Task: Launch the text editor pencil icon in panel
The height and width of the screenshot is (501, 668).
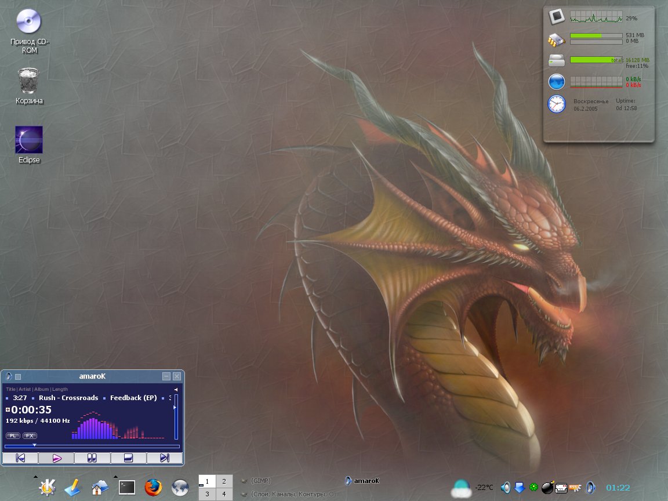Action: click(72, 487)
